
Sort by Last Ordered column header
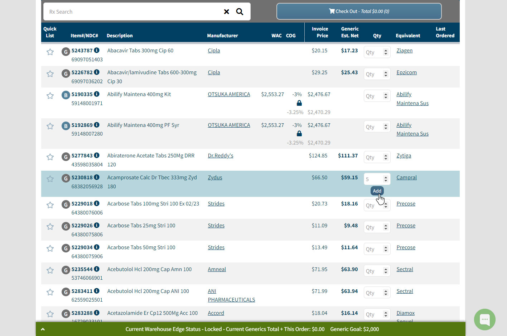[x=445, y=32]
